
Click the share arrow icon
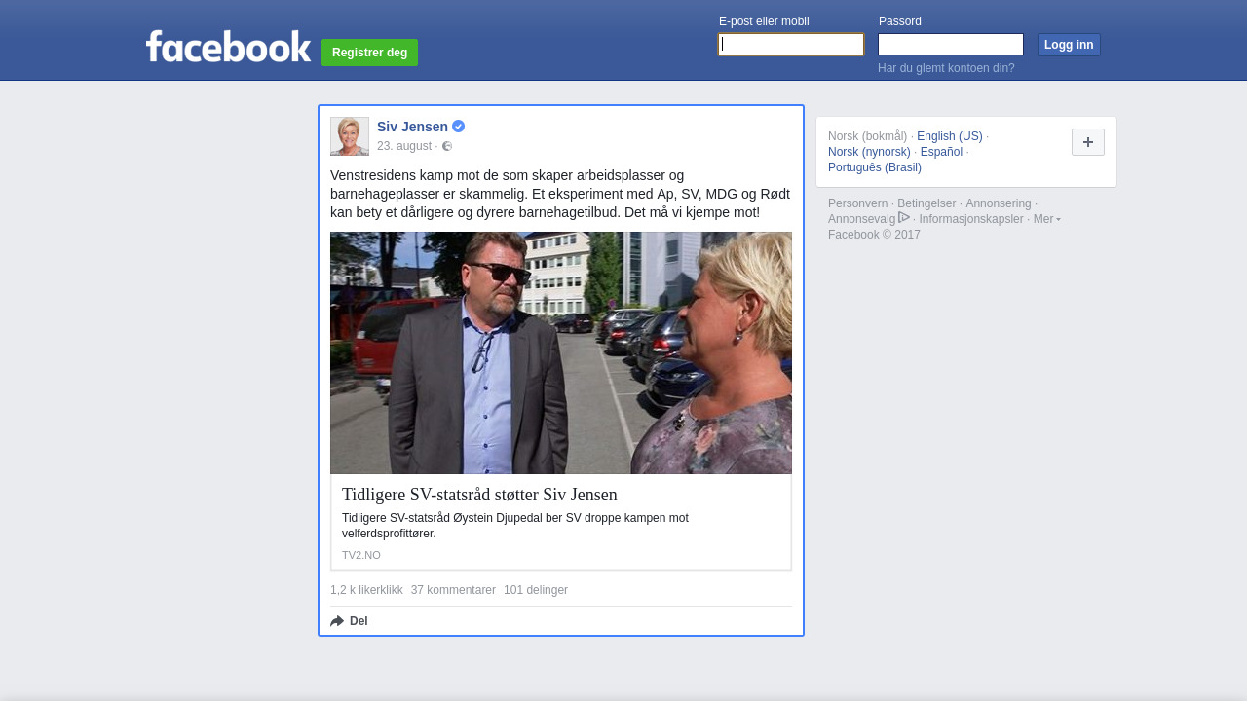tap(337, 621)
